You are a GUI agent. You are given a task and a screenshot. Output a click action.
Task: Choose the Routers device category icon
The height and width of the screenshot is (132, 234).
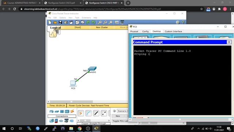52,111
